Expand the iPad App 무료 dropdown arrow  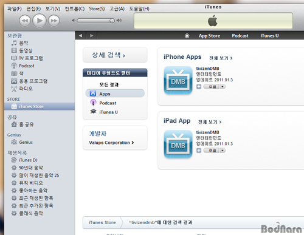(x=223, y=151)
